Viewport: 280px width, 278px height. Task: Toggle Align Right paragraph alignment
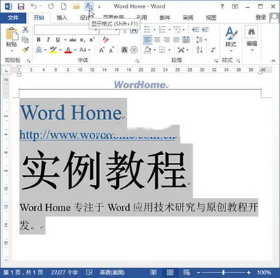(x=167, y=40)
